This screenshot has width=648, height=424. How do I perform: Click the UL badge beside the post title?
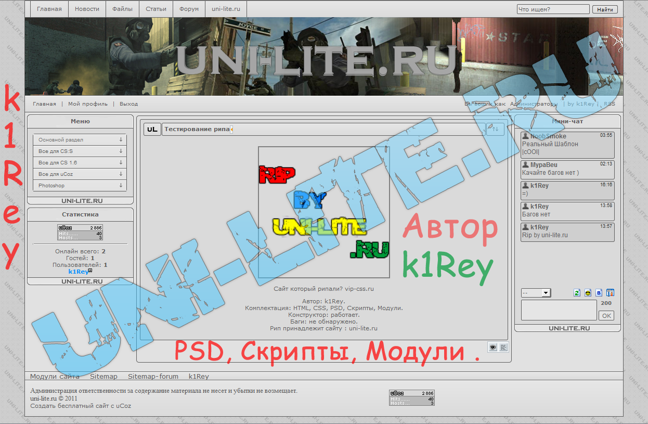[152, 130]
